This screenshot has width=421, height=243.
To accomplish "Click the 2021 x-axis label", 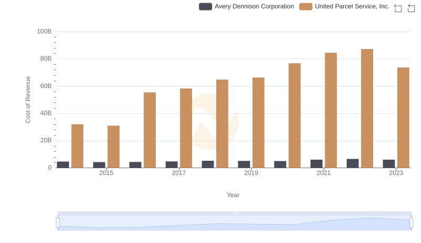I will point(324,173).
